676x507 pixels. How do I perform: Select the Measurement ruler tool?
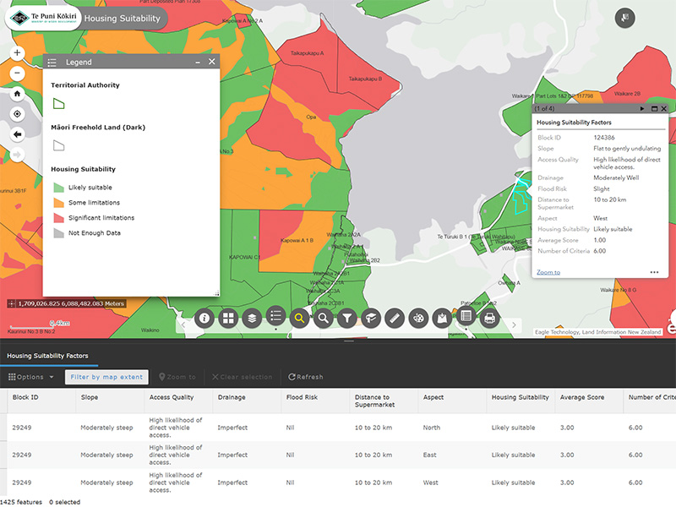(394, 319)
